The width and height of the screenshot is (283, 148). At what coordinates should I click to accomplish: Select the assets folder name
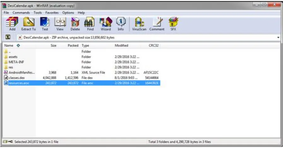(13, 57)
